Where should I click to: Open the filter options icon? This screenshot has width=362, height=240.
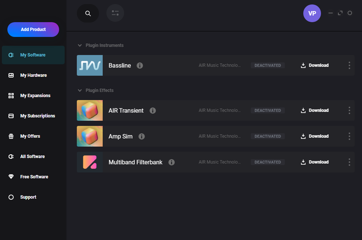[115, 13]
